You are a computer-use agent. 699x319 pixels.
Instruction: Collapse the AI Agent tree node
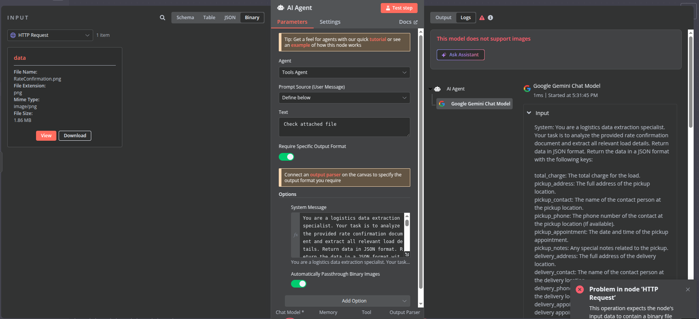tap(430, 89)
